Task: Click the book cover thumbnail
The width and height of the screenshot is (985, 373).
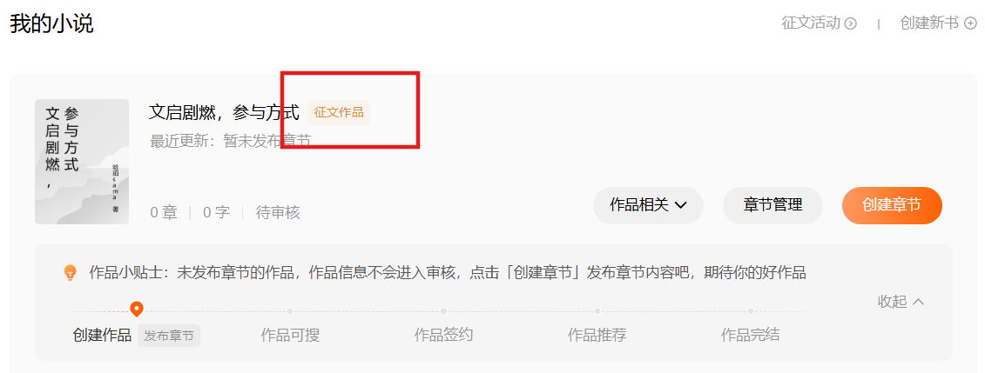Action: tap(82, 162)
